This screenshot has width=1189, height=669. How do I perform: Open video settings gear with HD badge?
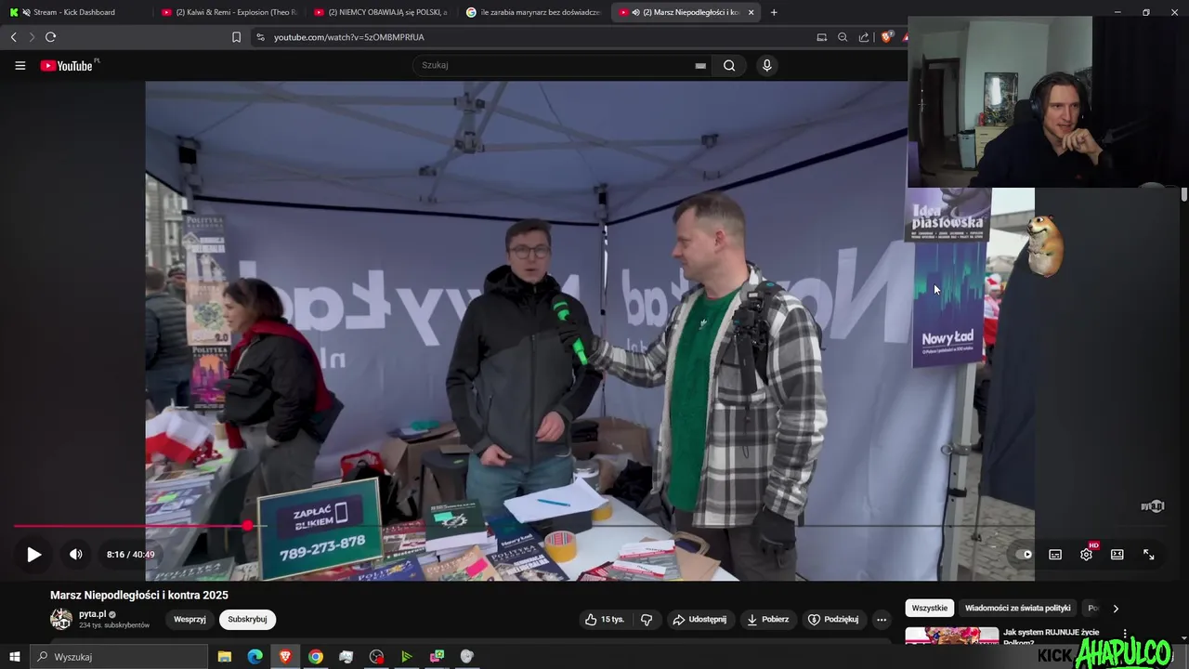(x=1087, y=554)
